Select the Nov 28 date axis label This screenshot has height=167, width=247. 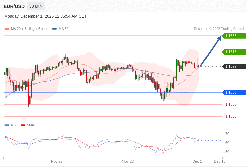pyautogui.click(x=128, y=161)
